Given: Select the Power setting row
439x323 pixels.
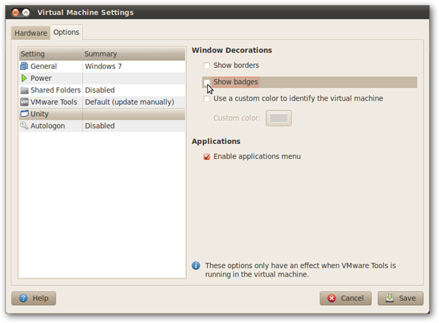Looking at the screenshot, I should click(102, 78).
